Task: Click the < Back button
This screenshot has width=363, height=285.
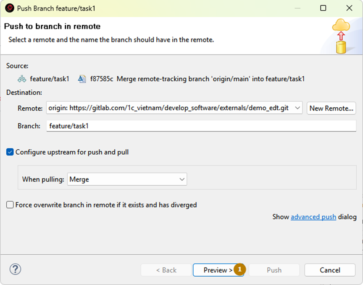Action: pos(166,270)
